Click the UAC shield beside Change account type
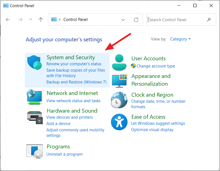This screenshot has width=220, height=171. point(133,66)
